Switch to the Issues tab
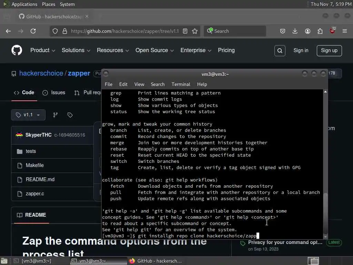This screenshot has width=353, height=265. tap(54, 92)
